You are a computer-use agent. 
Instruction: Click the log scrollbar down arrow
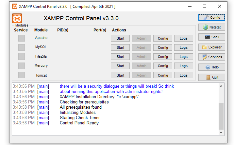click(221, 133)
